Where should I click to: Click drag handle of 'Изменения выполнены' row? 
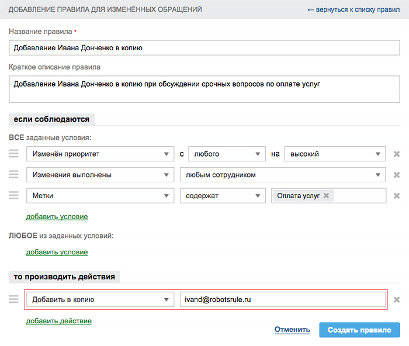pos(13,175)
